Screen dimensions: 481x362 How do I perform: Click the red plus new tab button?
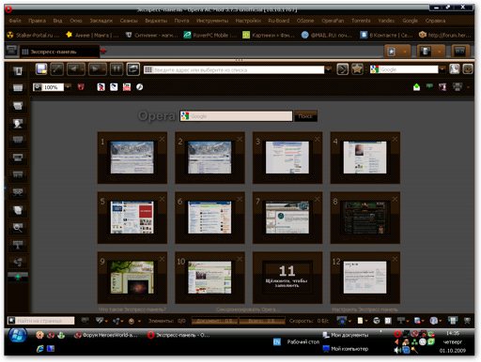tap(103, 51)
